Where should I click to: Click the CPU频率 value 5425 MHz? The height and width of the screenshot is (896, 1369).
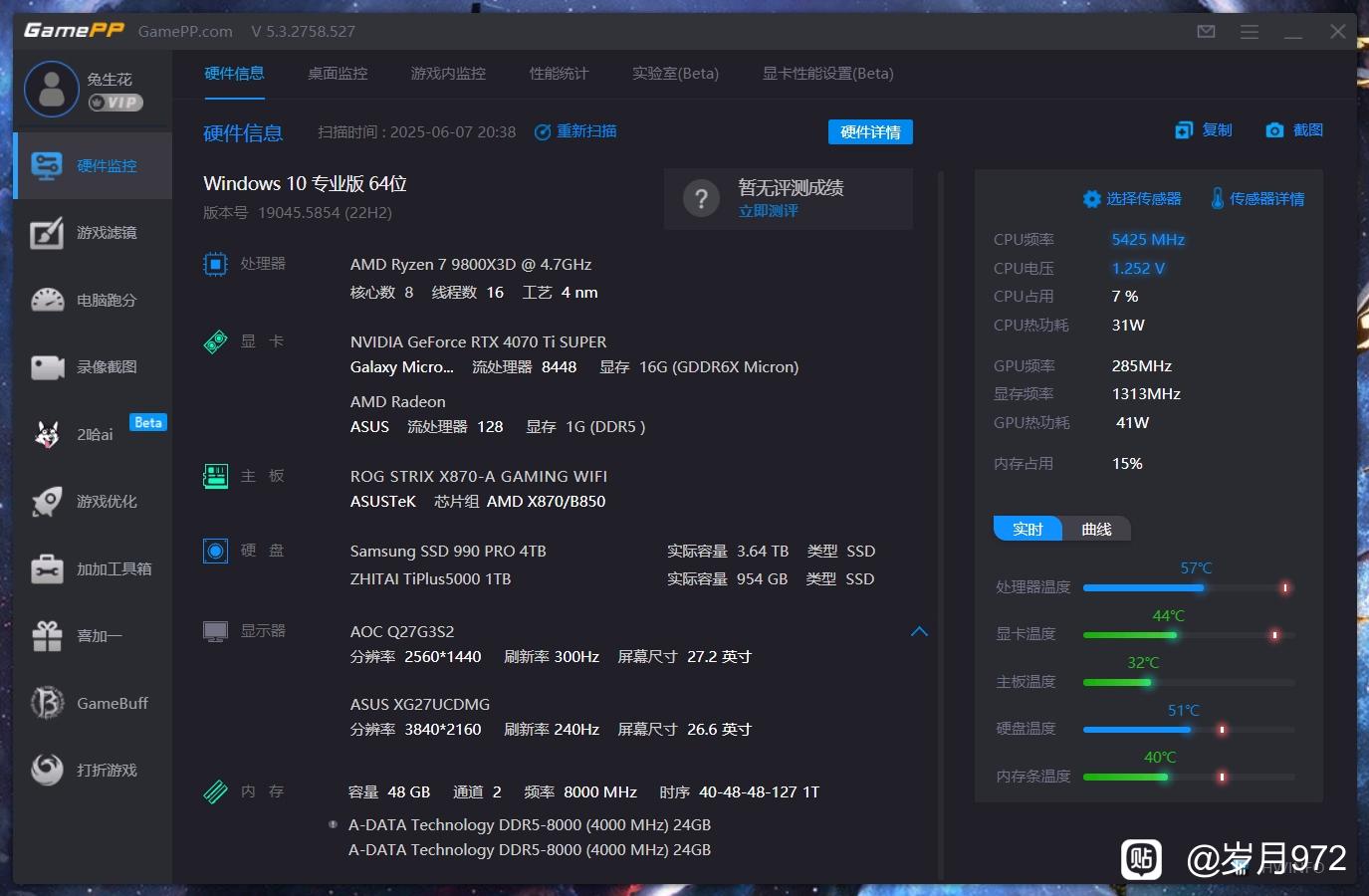(1148, 240)
